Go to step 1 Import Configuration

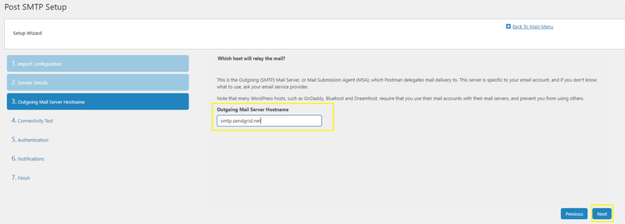pos(98,63)
